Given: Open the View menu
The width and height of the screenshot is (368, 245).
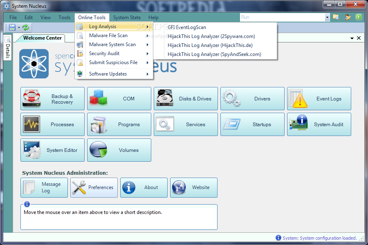Looking at the screenshot, I should point(45,17).
